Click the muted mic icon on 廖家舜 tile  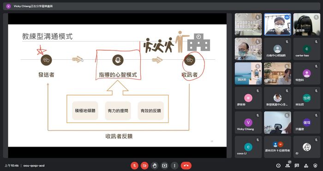(257, 91)
